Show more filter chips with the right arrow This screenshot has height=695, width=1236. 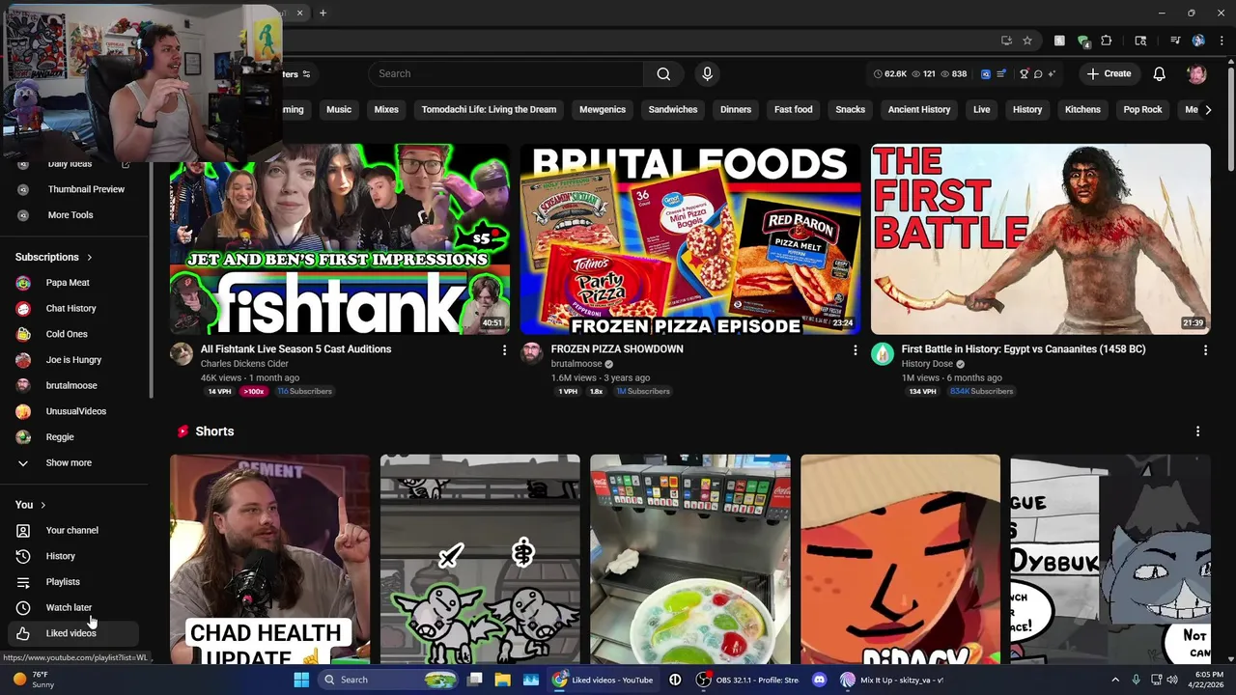(x=1207, y=109)
